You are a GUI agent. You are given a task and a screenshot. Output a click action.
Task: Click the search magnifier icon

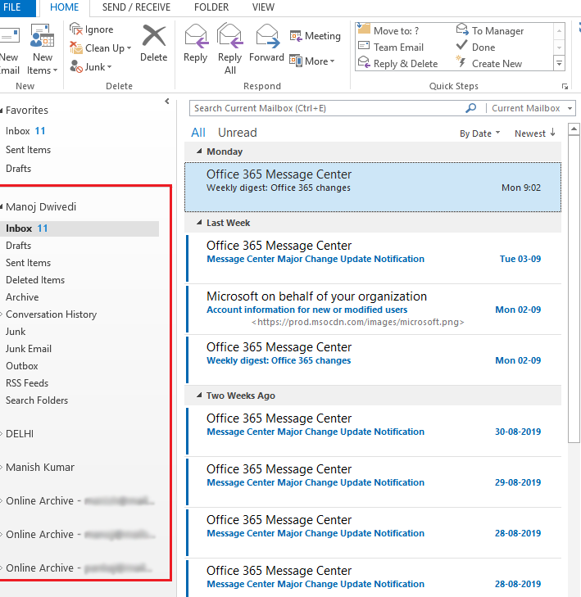[x=471, y=108]
